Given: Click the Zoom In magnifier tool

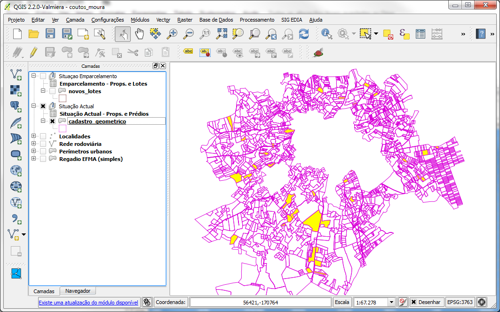Looking at the screenshot, I should pyautogui.click(x=172, y=34).
